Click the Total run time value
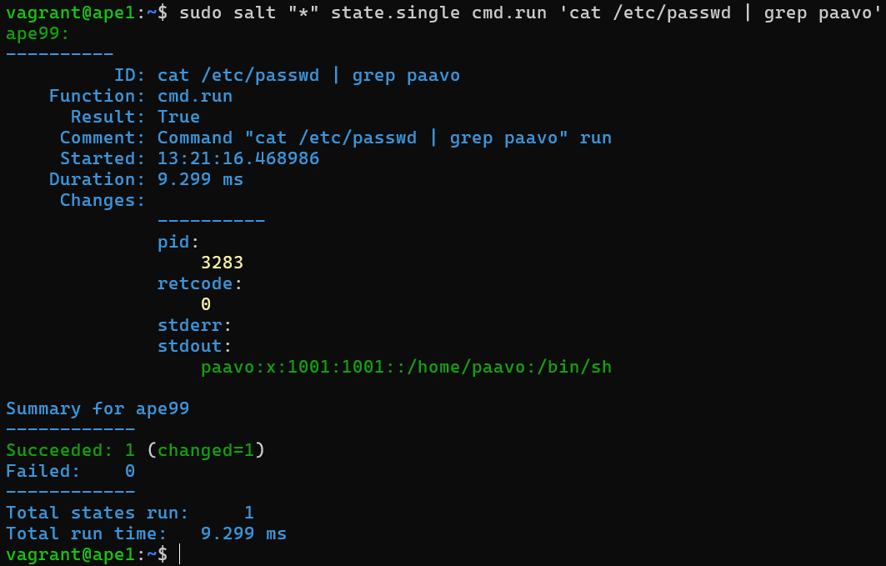This screenshot has width=886, height=566. pos(243,533)
